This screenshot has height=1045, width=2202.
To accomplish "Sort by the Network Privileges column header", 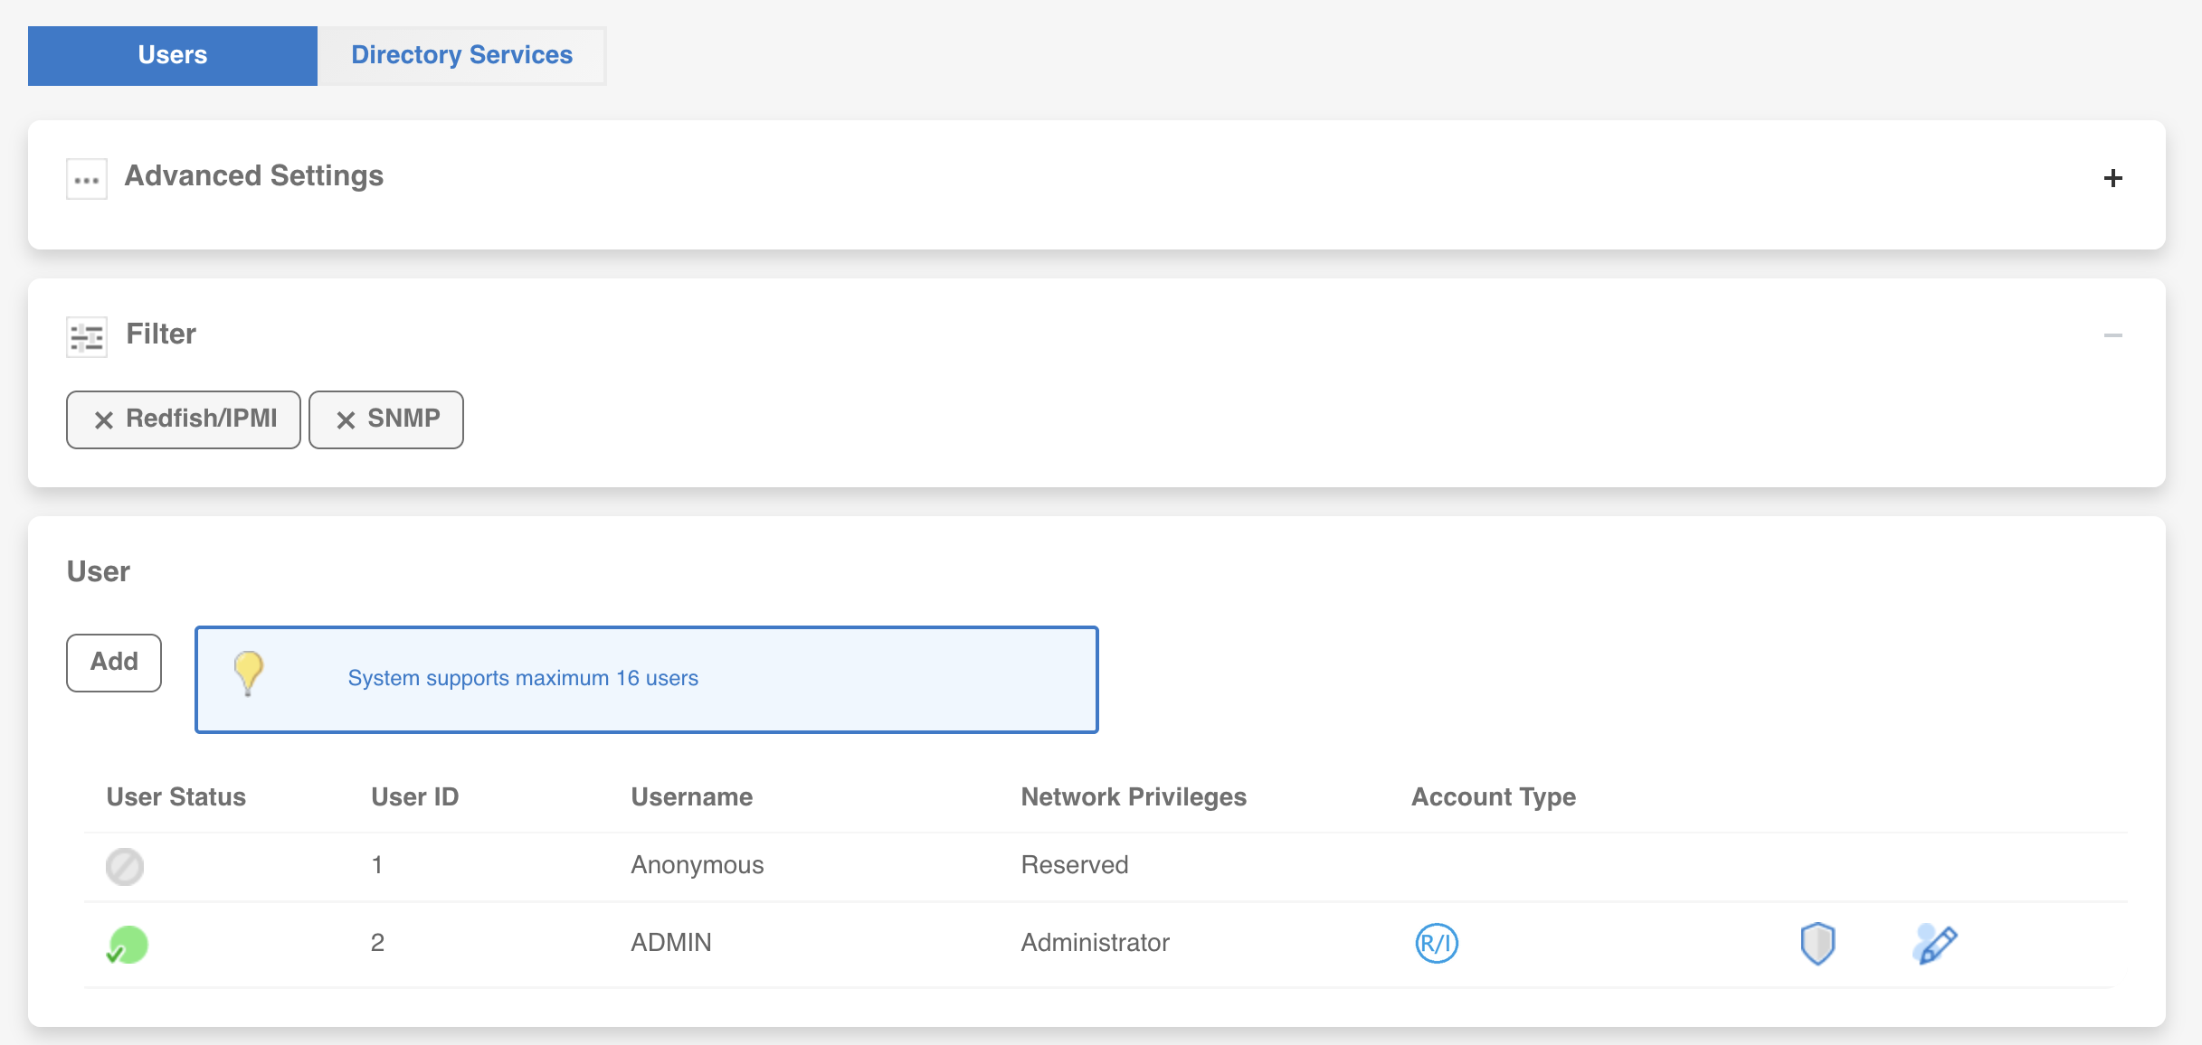I will 1134,796.
